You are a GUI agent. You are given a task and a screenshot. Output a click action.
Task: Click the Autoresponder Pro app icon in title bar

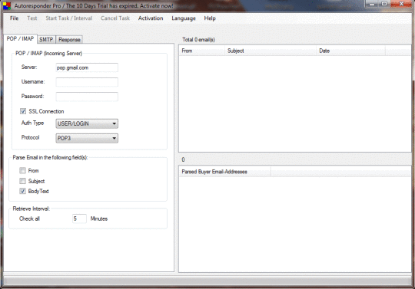[7, 6]
